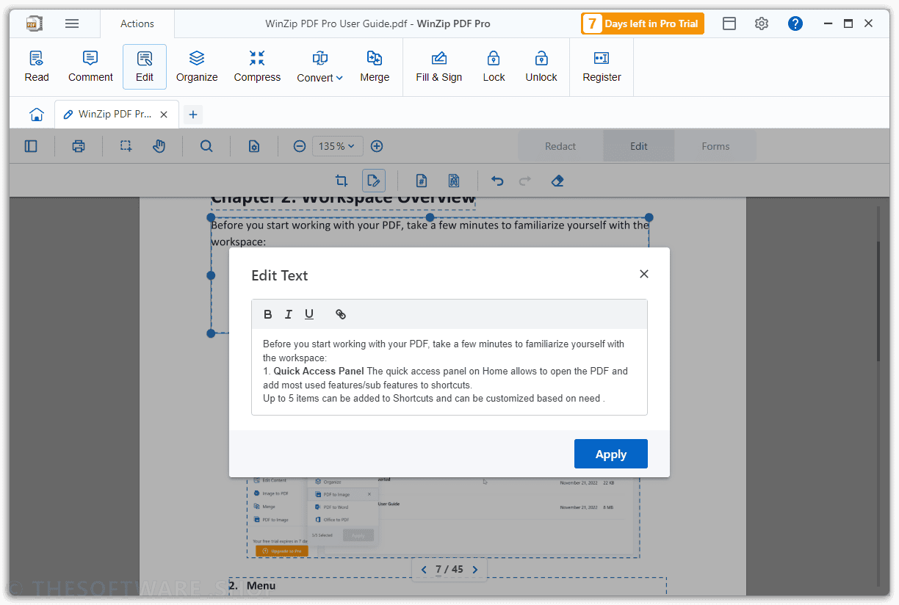Click inside the Edit Text editing area
The width and height of the screenshot is (899, 605).
click(450, 372)
